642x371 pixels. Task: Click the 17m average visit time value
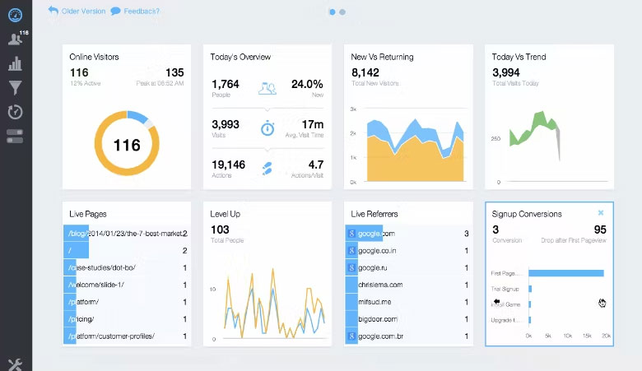313,124
